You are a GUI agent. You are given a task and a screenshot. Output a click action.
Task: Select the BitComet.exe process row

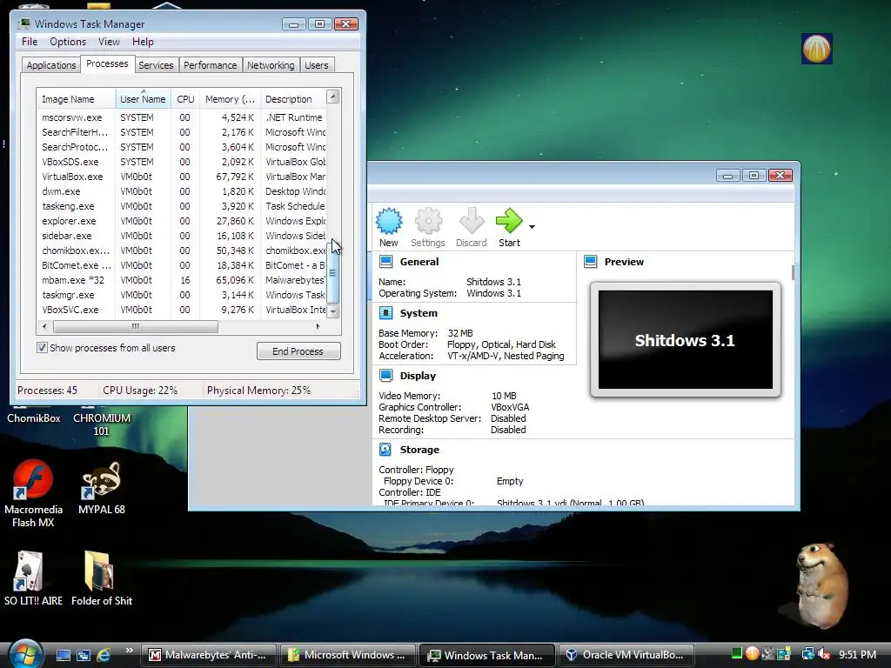pos(182,265)
